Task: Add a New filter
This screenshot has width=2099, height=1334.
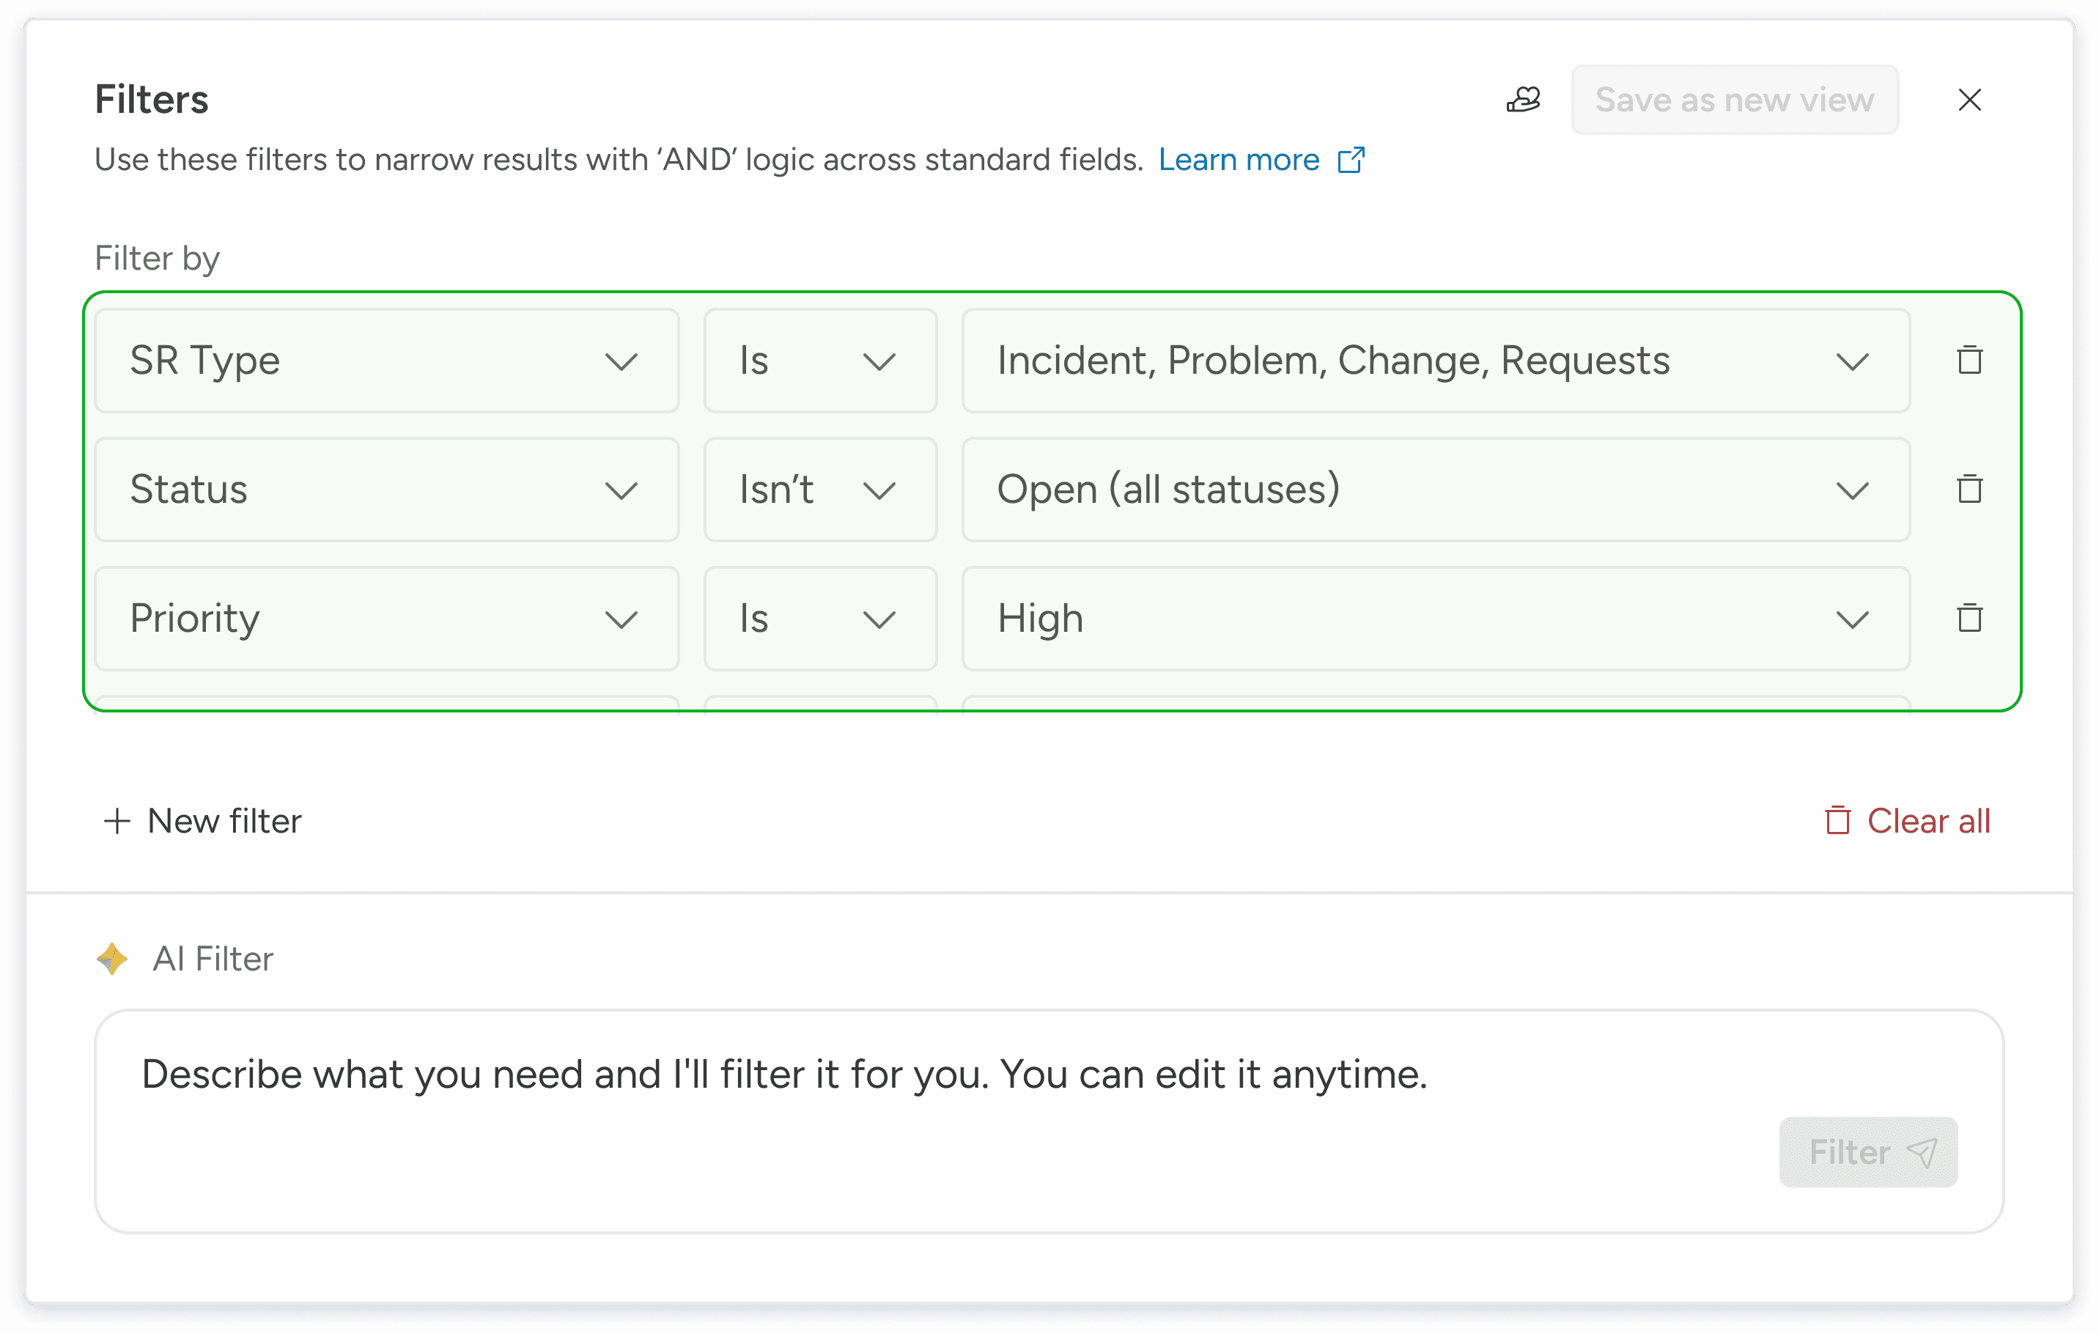Action: (203, 820)
